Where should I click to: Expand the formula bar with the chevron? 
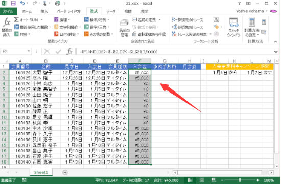(276, 52)
